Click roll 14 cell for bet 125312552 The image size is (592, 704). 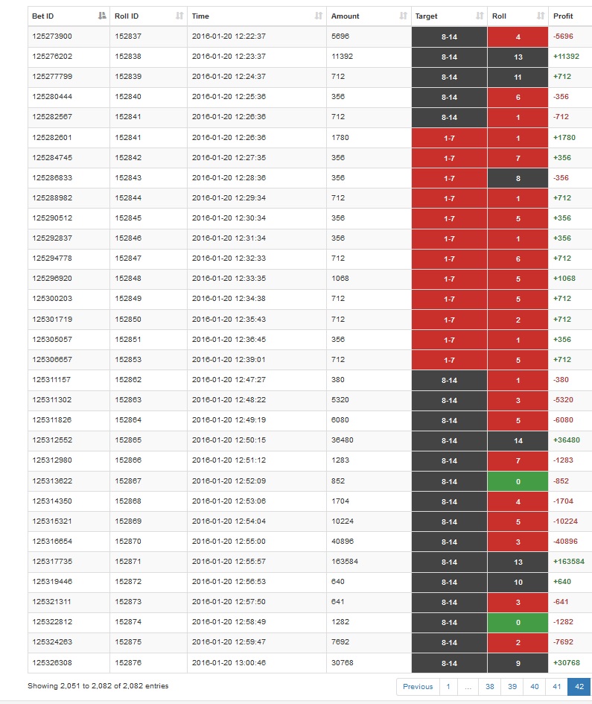coord(518,440)
